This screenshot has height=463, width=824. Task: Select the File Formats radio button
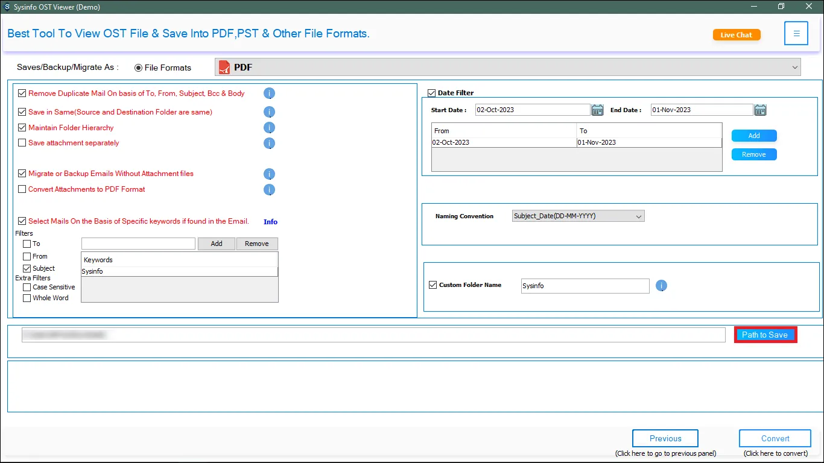(139, 68)
